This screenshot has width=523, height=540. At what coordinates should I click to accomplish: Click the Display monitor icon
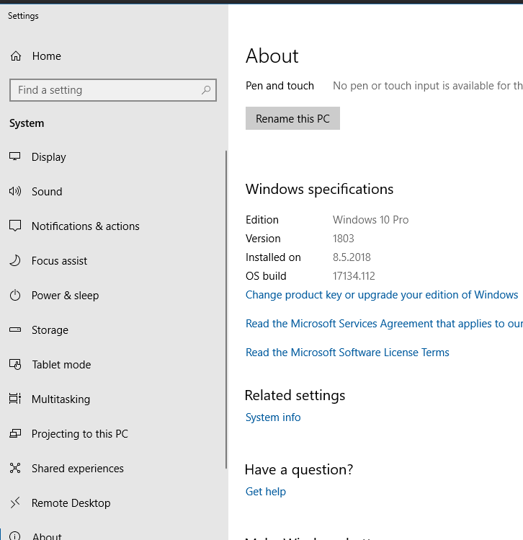pos(15,157)
